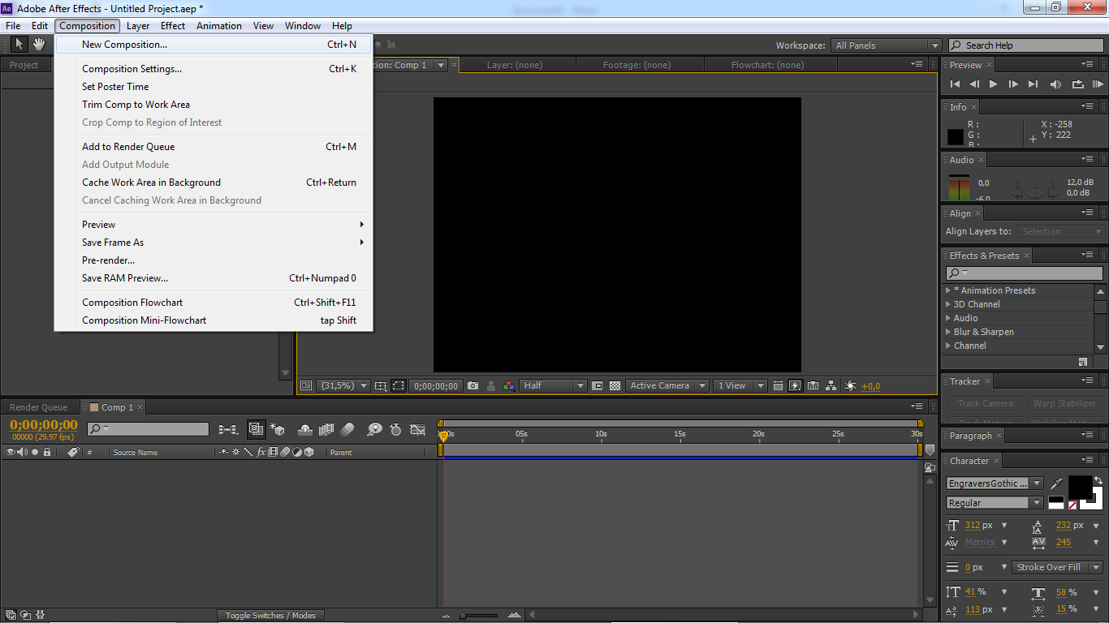Open the Active Camera 3D view dropdown
The height and width of the screenshot is (623, 1109).
click(666, 385)
